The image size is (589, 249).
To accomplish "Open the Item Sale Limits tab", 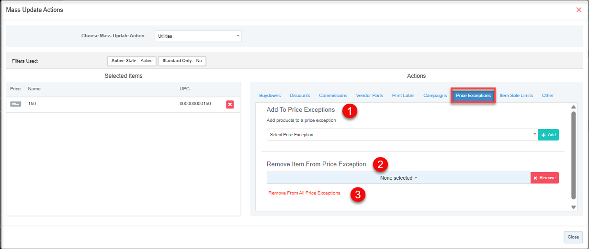I will coord(516,96).
